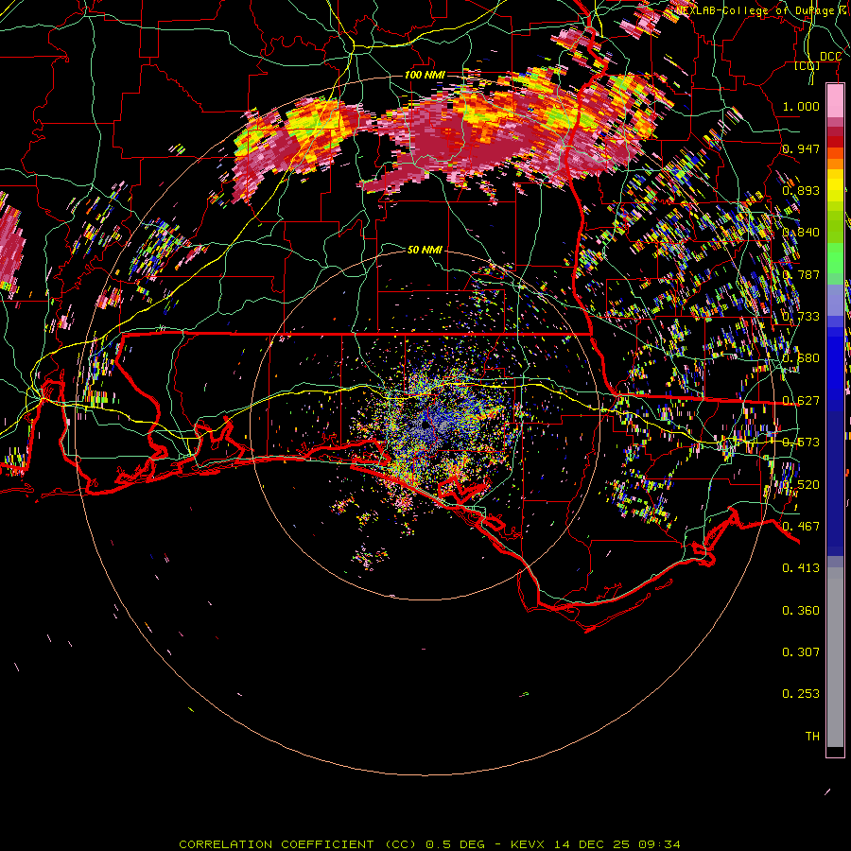The height and width of the screenshot is (851, 851).
Task: Click the DCC label above the color bar
Action: 830,57
